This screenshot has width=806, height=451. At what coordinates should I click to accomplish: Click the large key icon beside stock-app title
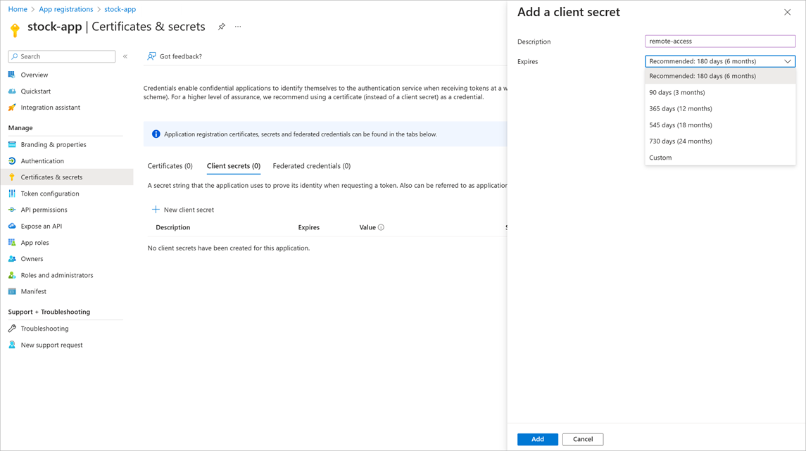[15, 30]
